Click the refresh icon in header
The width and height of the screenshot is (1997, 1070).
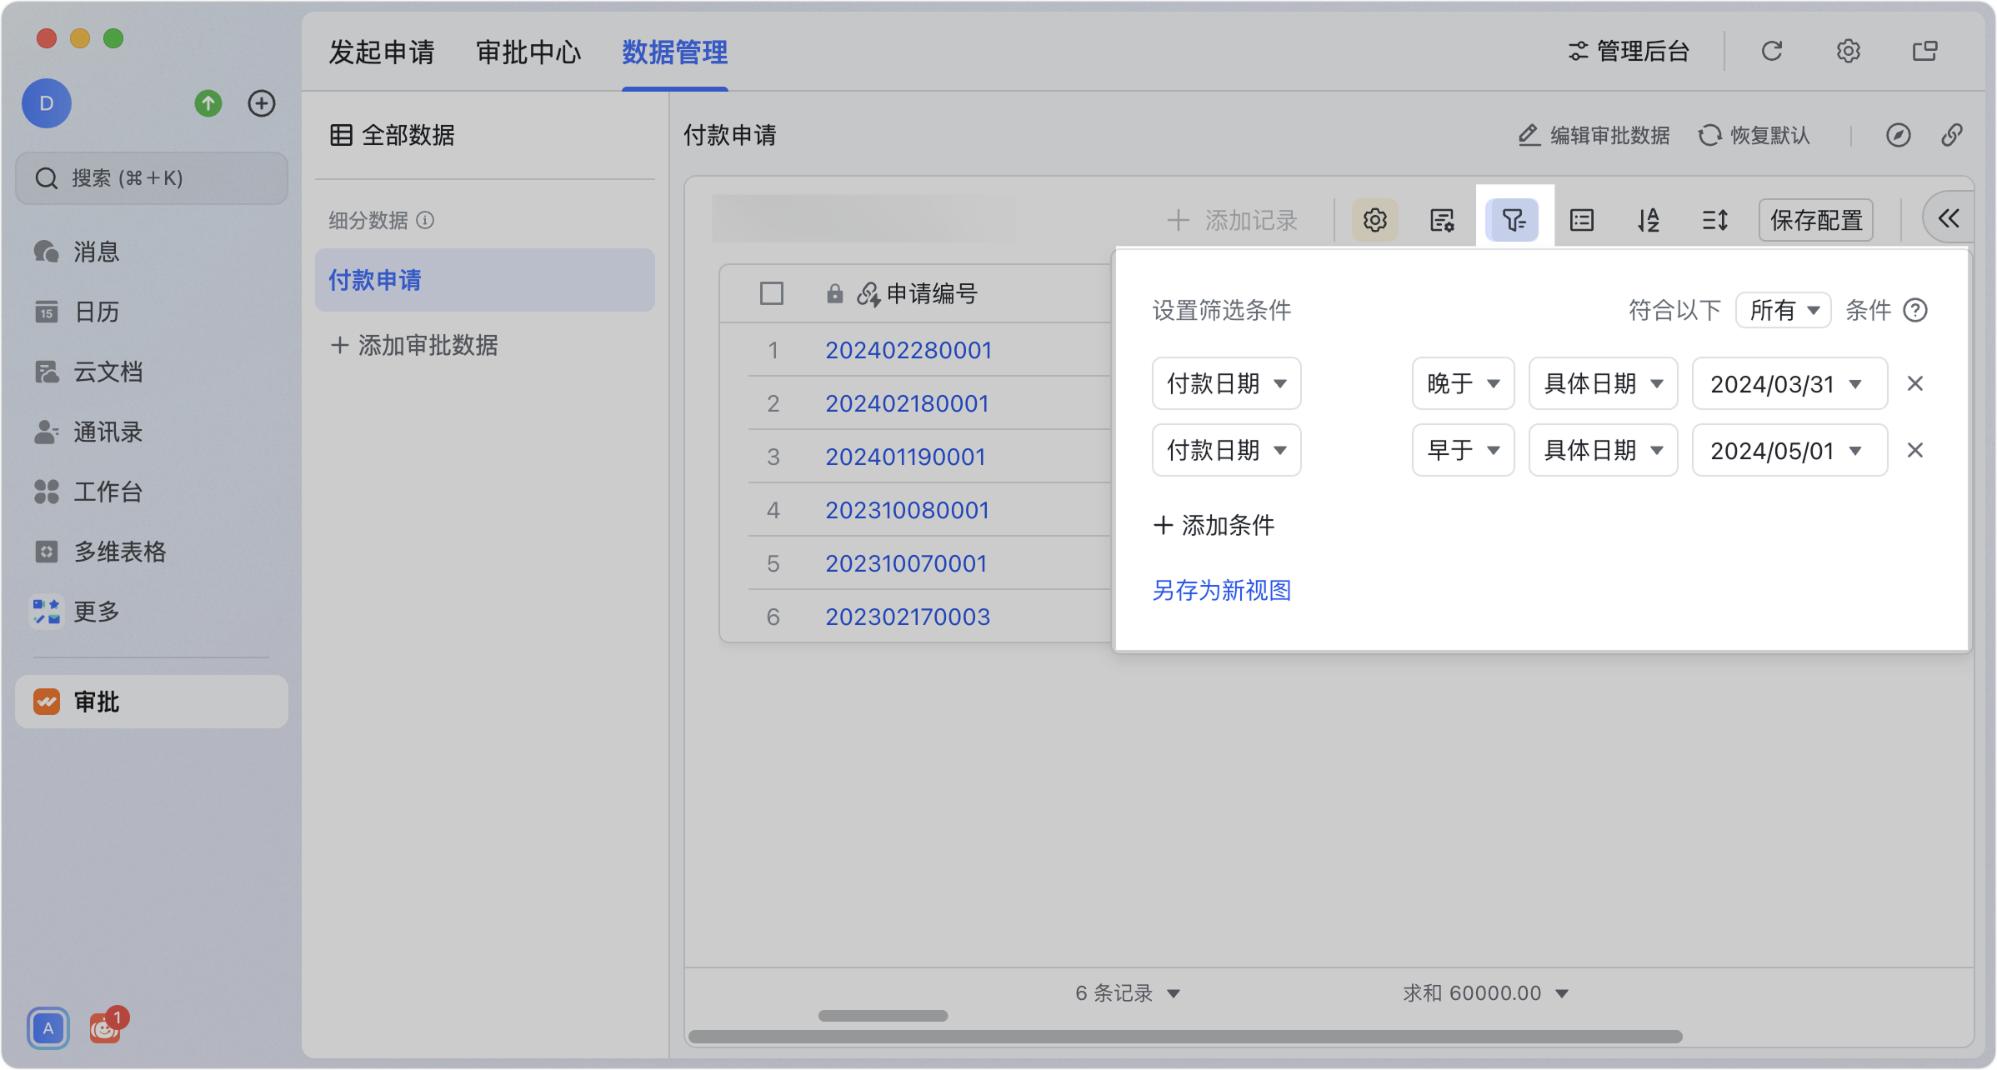[1771, 52]
